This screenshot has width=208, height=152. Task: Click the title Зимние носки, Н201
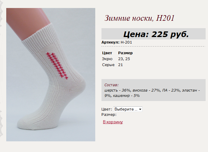[x=139, y=18]
